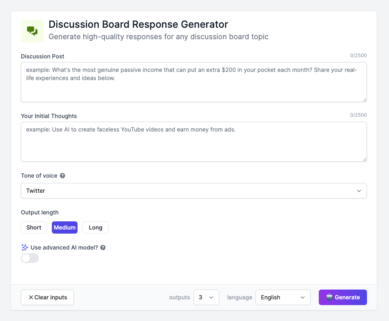Click the subtitle Generate high-quality responses text
Viewport: 389px width, 321px height.
point(158,36)
